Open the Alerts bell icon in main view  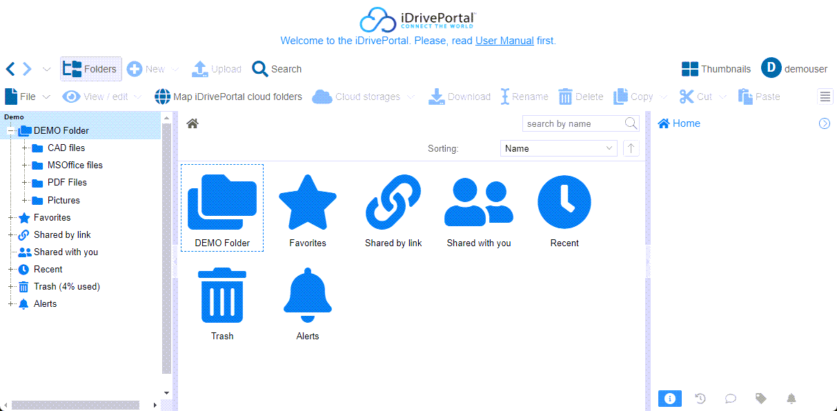pos(308,295)
